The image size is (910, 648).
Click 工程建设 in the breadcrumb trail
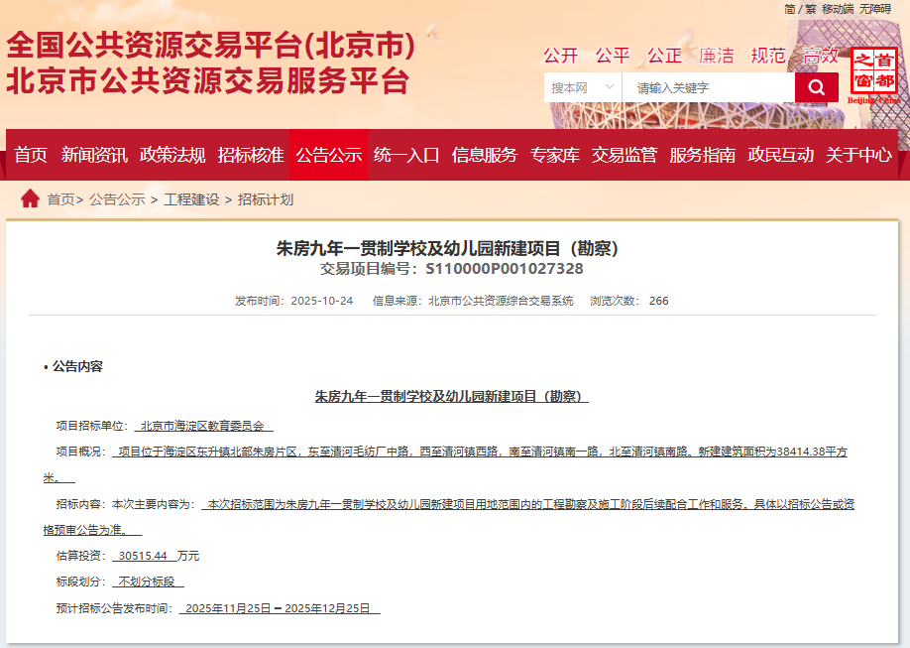(191, 199)
